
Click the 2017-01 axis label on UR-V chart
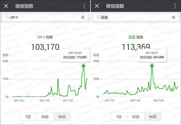pos(19,101)
